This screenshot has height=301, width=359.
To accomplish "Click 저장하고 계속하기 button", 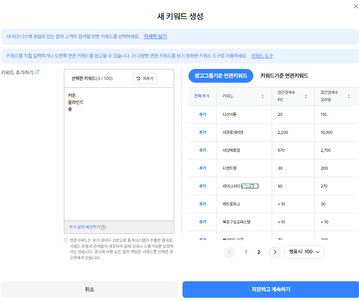I will point(271,290).
